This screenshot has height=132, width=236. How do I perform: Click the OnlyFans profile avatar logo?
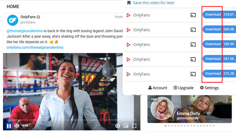[x=12, y=20]
